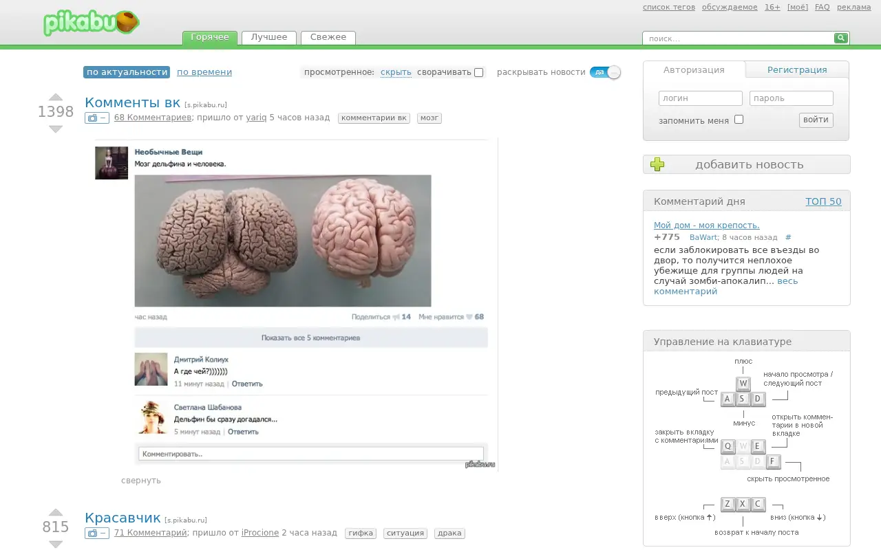The width and height of the screenshot is (881, 550).
Task: Open the "комментарии вк" tag
Action: pos(374,118)
